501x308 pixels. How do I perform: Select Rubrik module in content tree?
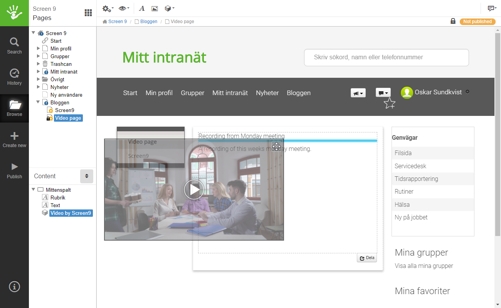pyautogui.click(x=58, y=198)
